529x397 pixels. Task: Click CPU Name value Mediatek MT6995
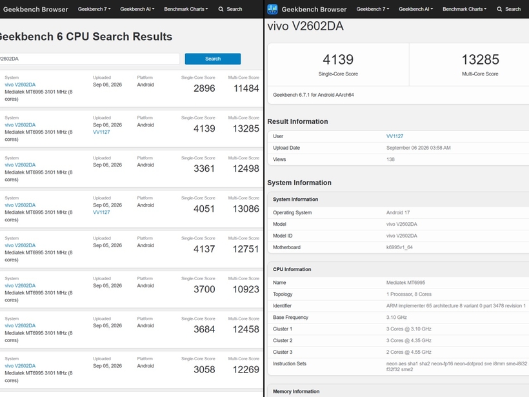406,283
